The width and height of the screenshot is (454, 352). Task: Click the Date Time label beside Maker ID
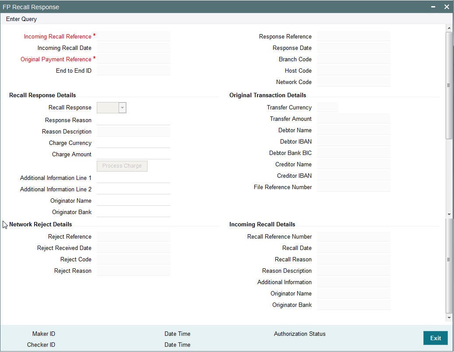pyautogui.click(x=177, y=334)
